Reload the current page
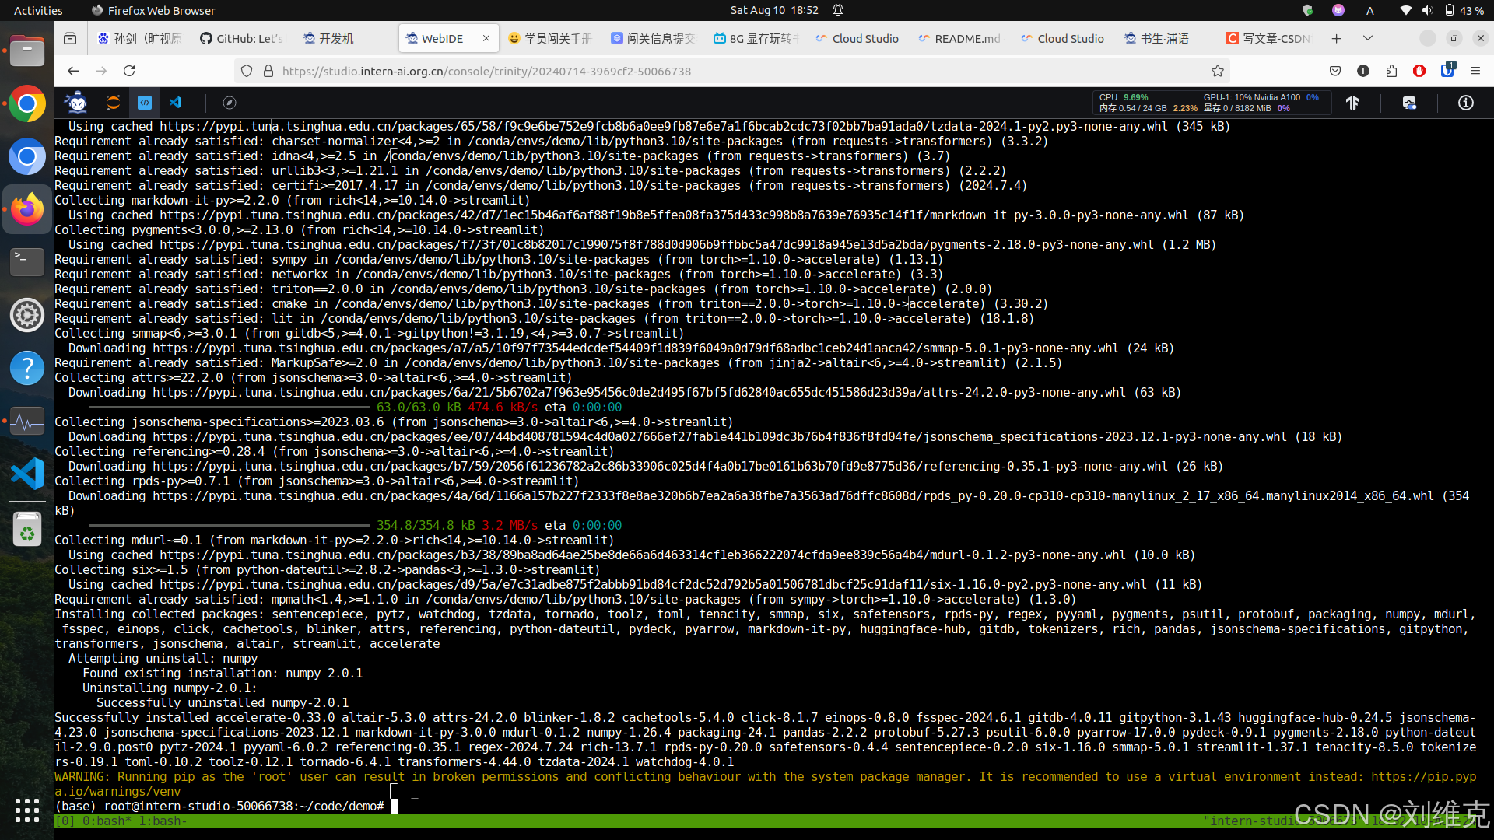The image size is (1494, 840). tap(129, 71)
